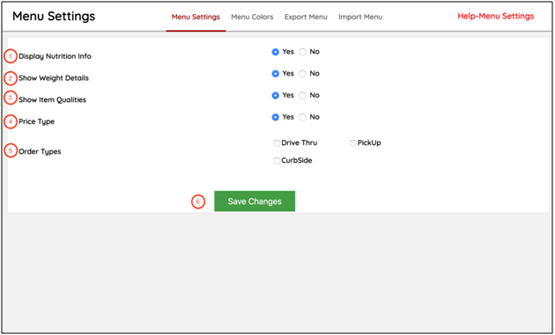Open the Export Menu tab
Image resolution: width=555 pixels, height=335 pixels.
306,17
